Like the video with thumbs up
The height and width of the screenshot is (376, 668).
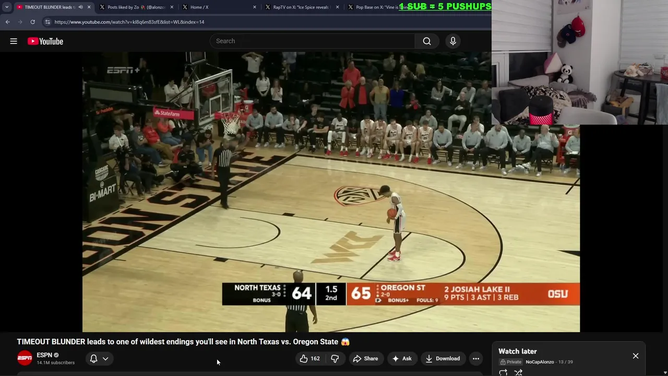pyautogui.click(x=309, y=359)
